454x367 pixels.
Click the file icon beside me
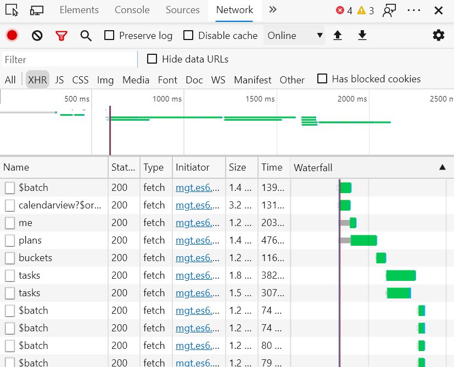[10, 223]
